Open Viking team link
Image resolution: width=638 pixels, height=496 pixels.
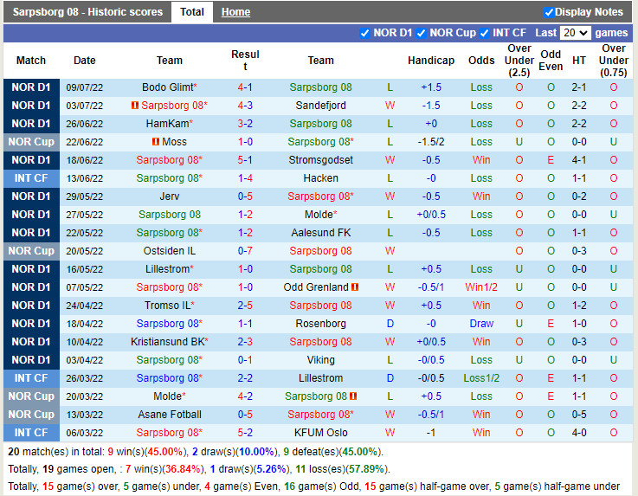point(320,360)
